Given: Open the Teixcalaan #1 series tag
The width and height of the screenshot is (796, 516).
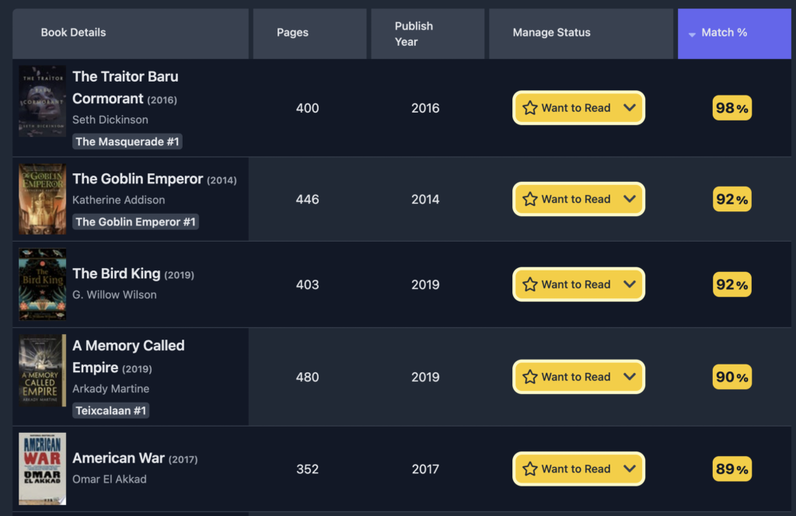Looking at the screenshot, I should [x=110, y=410].
